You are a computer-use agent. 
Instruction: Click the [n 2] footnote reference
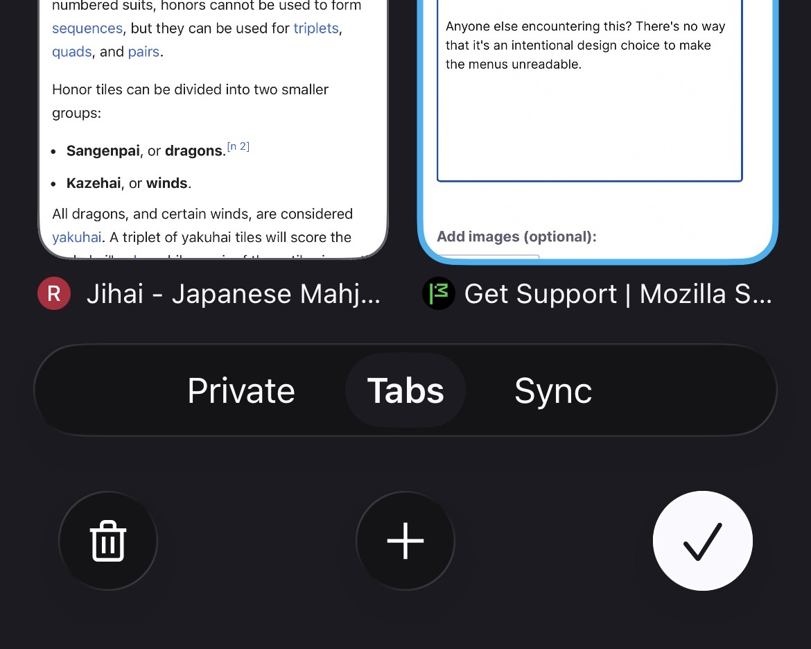click(238, 146)
